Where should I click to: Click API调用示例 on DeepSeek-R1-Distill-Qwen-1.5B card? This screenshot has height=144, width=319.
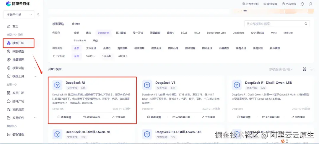pos(271,117)
